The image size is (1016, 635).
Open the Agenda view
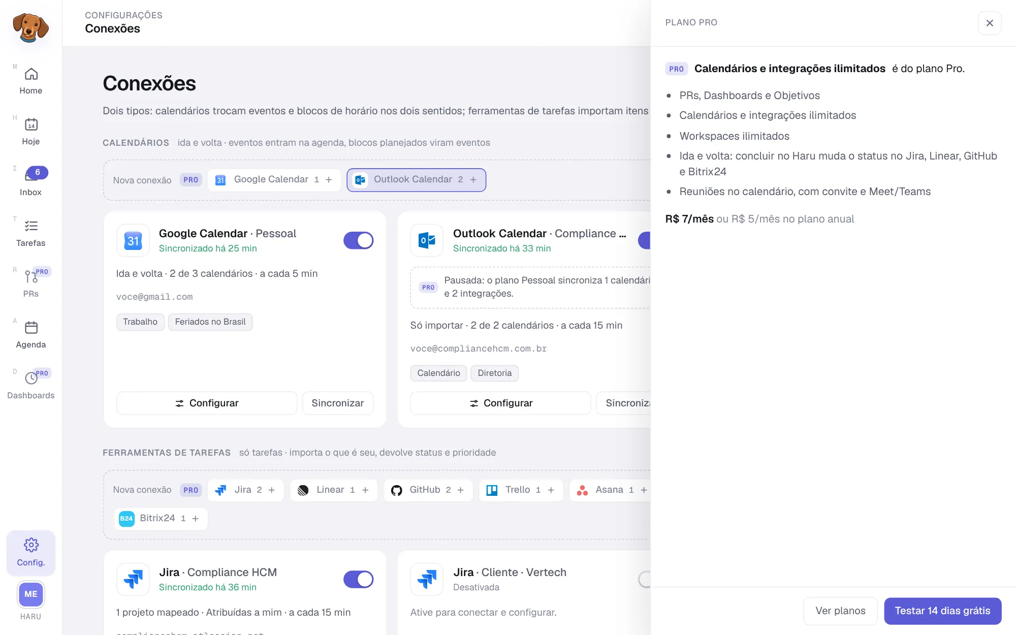31,335
